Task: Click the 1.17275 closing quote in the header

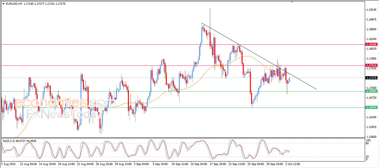Action: click(x=60, y=4)
